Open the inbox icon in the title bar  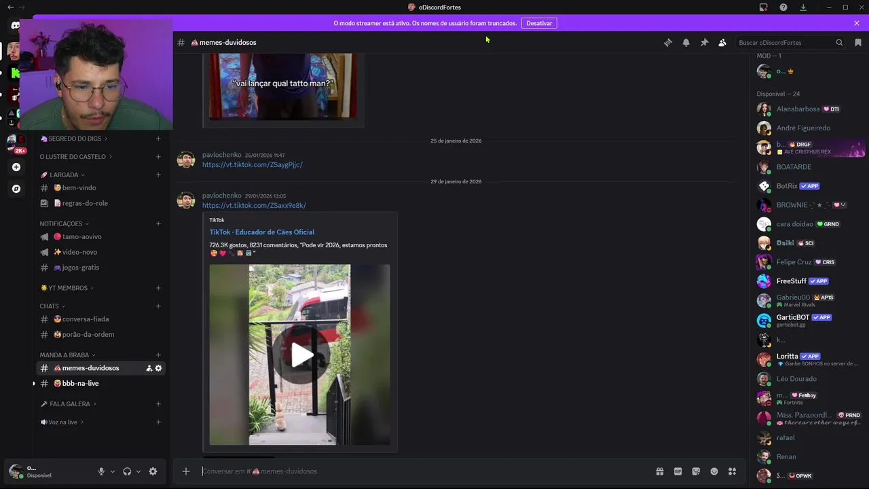(764, 7)
